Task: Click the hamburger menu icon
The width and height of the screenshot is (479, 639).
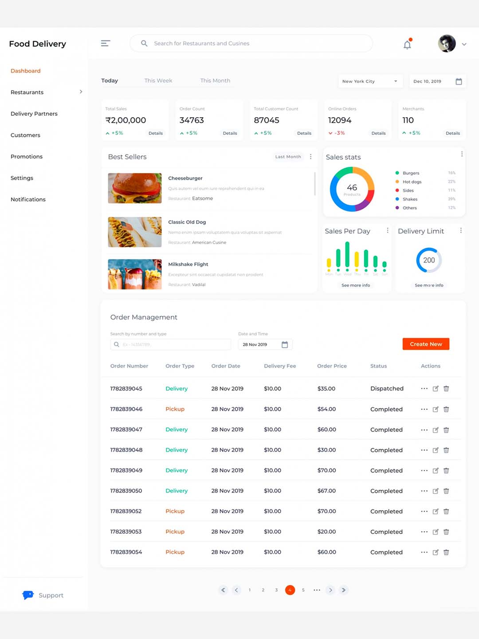Action: coord(105,43)
